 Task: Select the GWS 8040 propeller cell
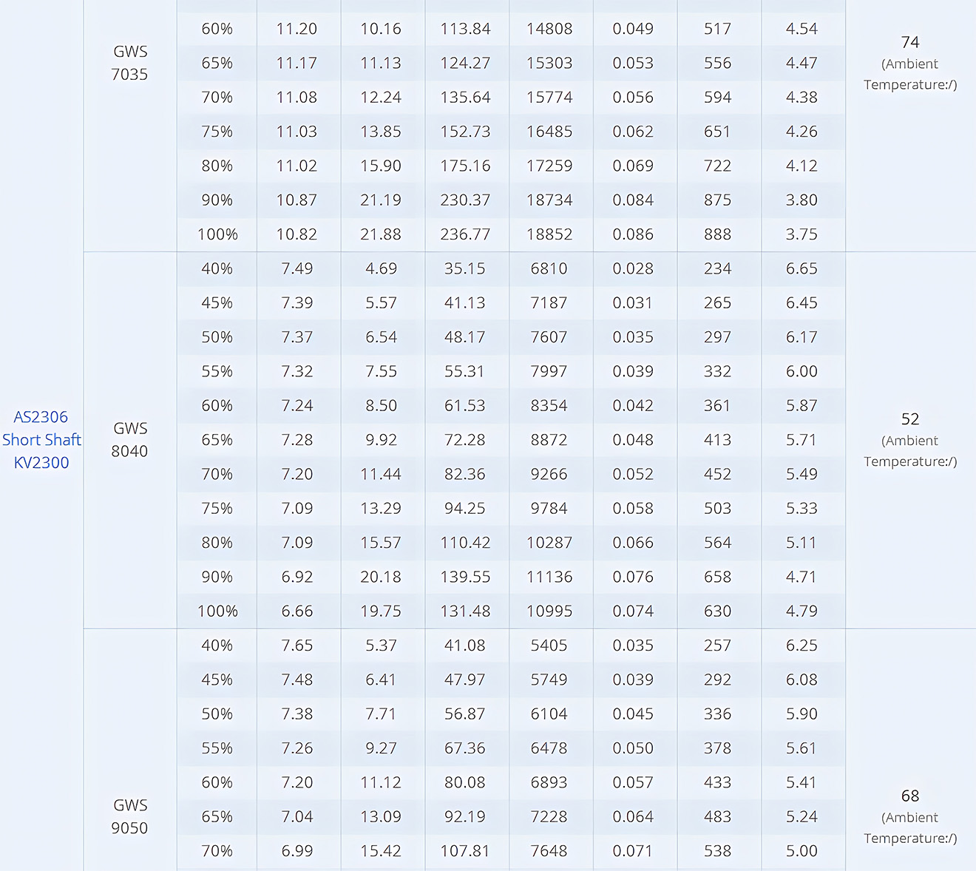tap(130, 440)
